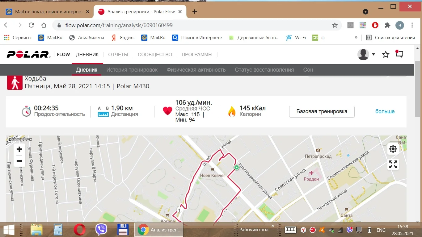This screenshot has height=237, width=422.
Task: Switch to Статус восстановления tab
Action: 264,70
